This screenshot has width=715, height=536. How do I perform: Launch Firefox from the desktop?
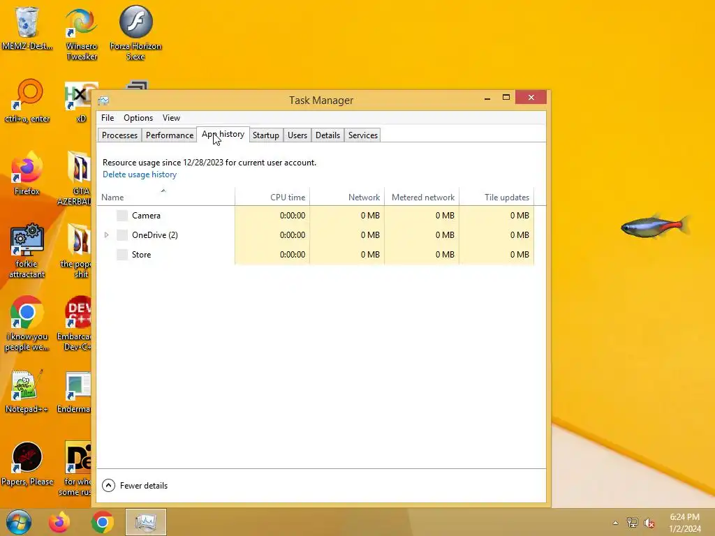27,173
